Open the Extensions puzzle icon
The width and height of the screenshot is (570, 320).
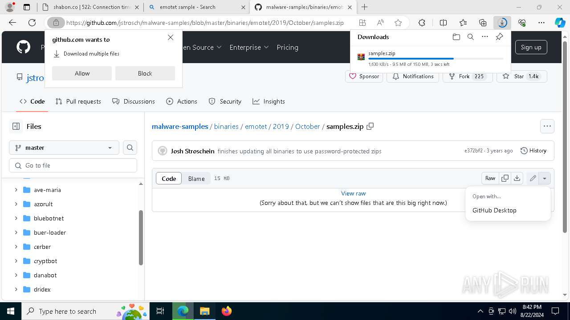[422, 23]
